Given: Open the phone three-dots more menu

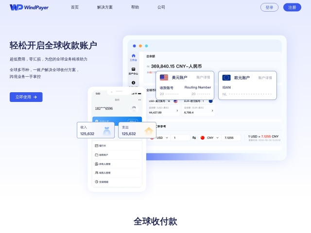Looking at the screenshot, I should point(139,100).
